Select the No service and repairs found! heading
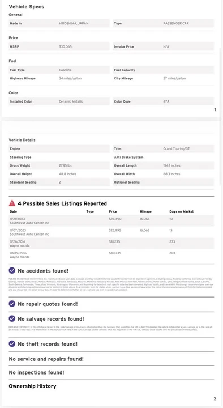 pos(46,359)
